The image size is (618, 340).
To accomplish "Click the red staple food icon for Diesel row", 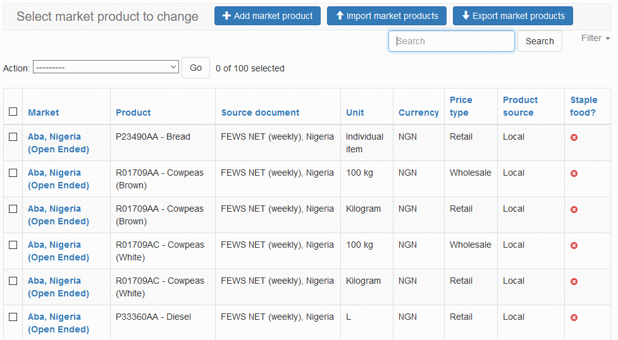I will click(x=574, y=317).
